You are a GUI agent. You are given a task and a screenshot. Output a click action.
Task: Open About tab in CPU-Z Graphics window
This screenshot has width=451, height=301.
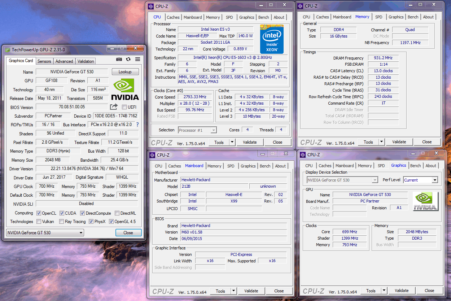point(431,166)
